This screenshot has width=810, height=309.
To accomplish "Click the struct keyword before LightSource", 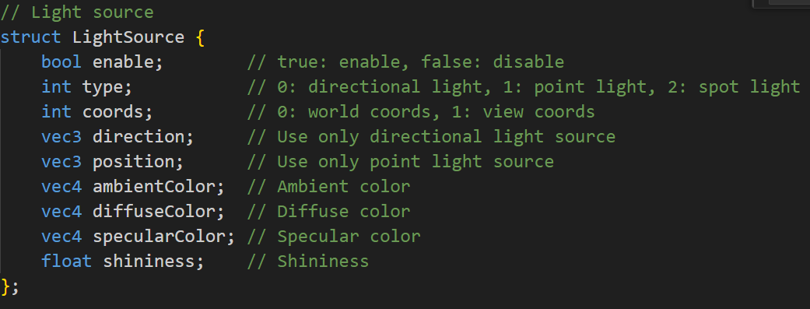I will click(x=30, y=37).
